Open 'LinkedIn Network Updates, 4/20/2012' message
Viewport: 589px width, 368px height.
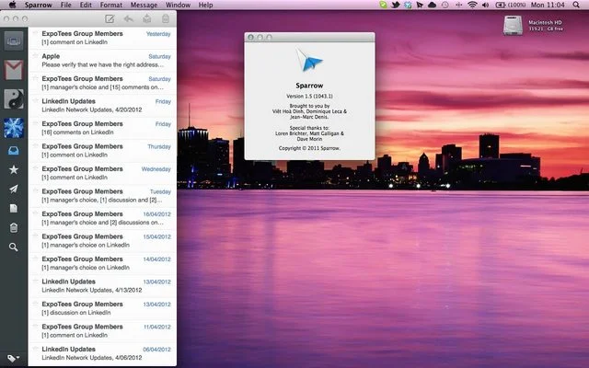[102, 106]
